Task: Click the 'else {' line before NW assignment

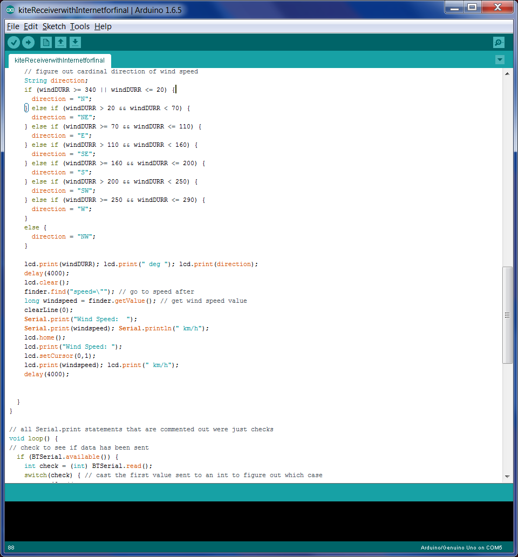Action: tap(35, 228)
